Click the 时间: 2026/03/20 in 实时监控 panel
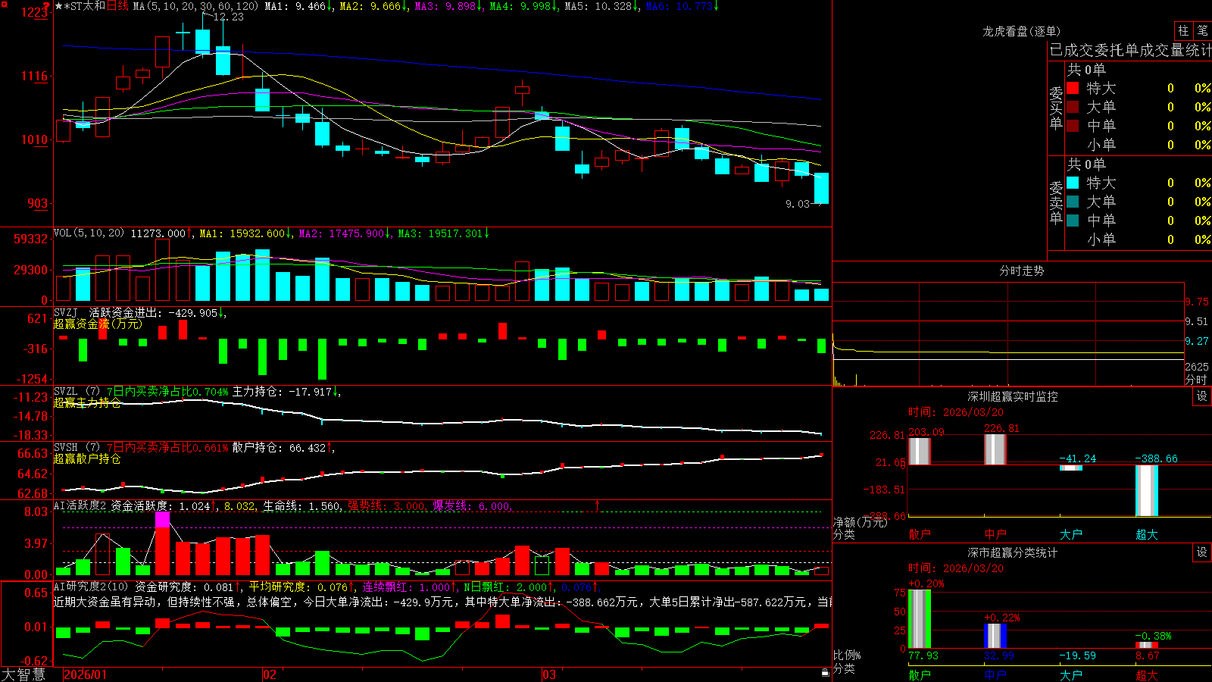The image size is (1212, 682). [956, 412]
